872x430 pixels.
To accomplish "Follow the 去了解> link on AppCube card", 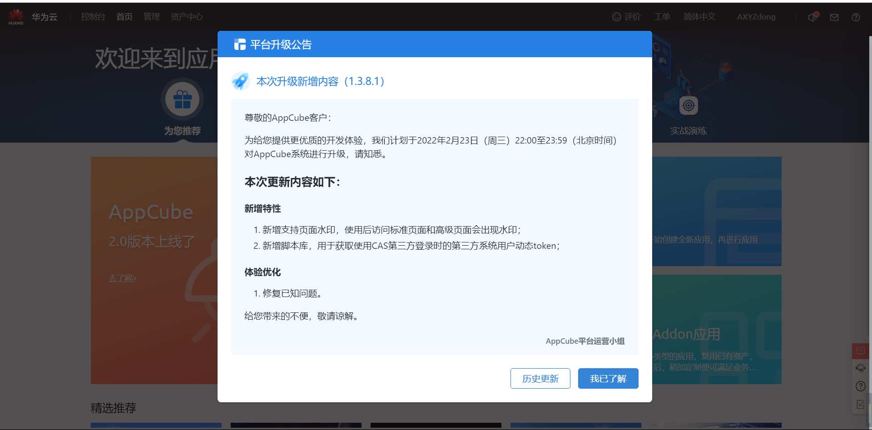I will [123, 278].
